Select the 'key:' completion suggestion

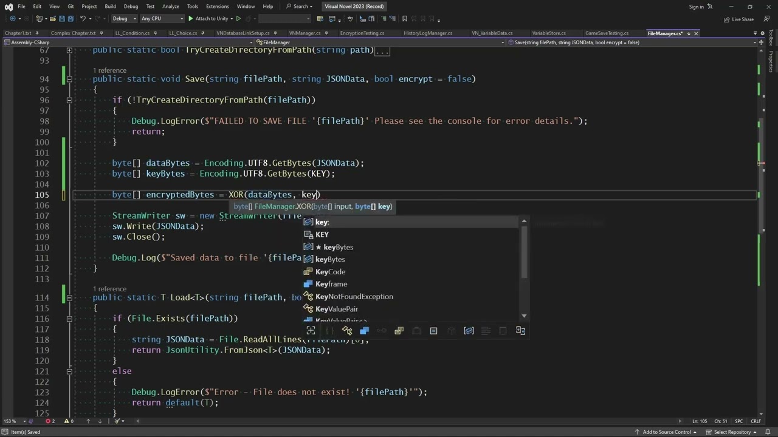[411, 222]
